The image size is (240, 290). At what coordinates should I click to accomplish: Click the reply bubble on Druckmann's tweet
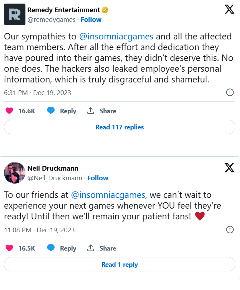[51, 248]
